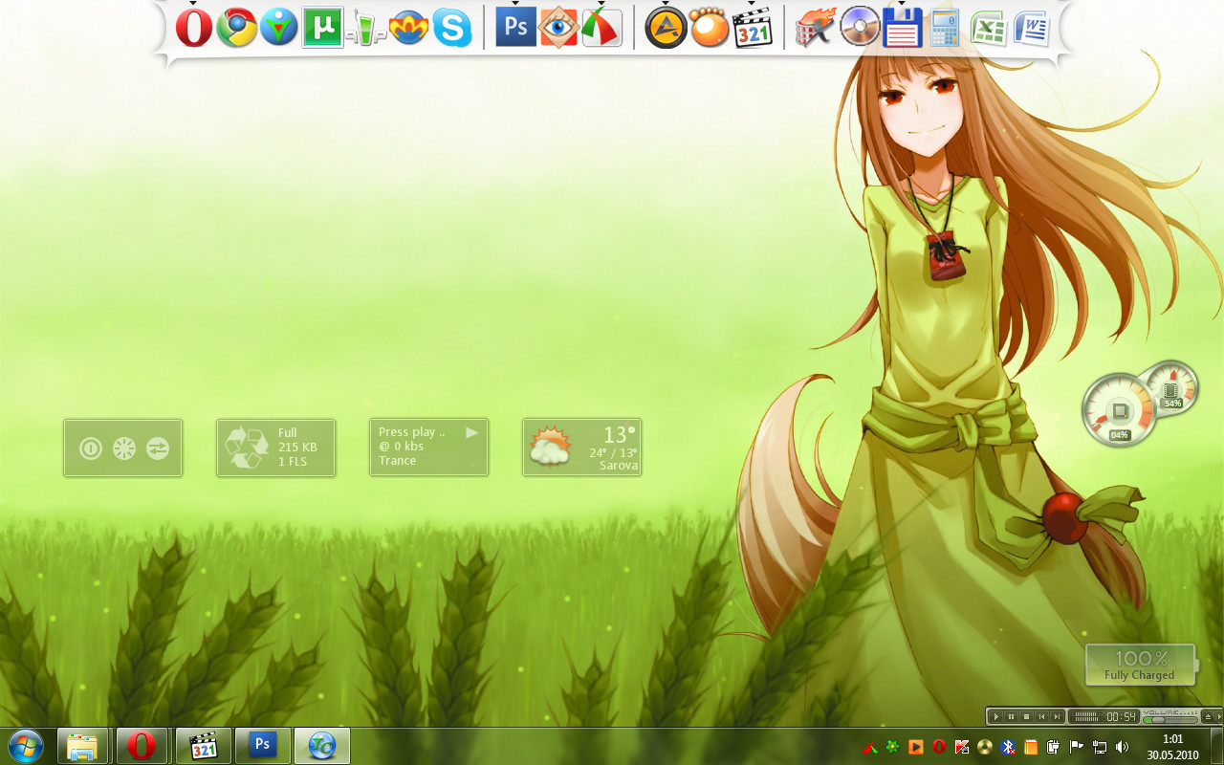Click the power button on desktop widget
Viewport: 1224px width, 765px height.
91,448
